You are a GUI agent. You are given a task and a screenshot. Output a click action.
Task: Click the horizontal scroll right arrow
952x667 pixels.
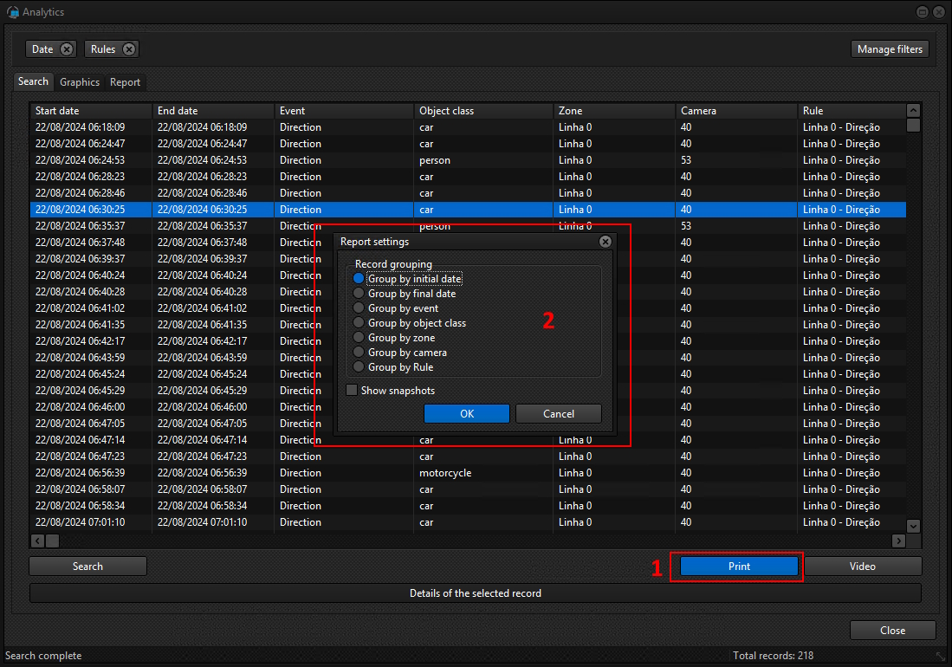click(898, 541)
